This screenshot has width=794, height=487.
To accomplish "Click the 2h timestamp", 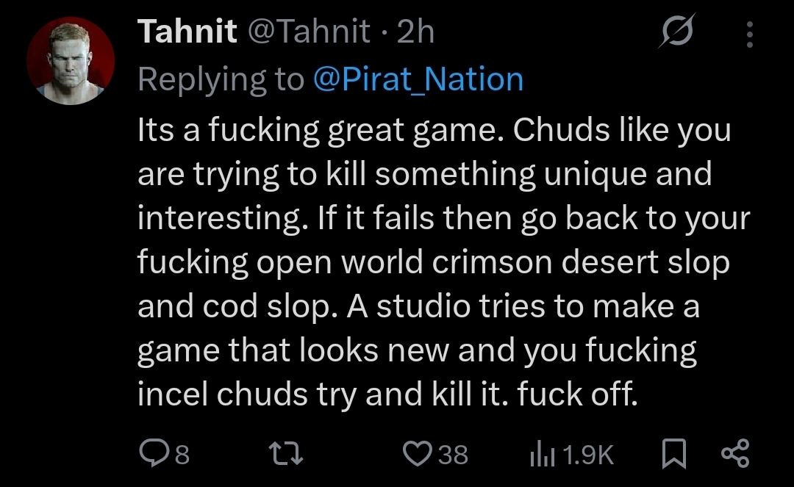I will (415, 32).
